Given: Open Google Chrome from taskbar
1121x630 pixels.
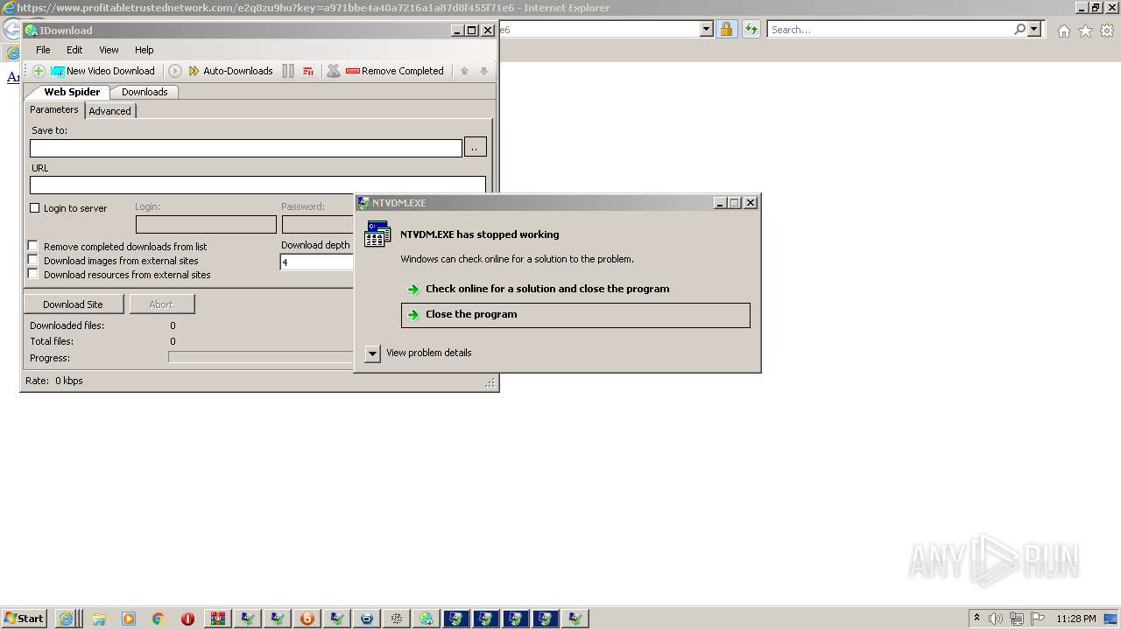Looking at the screenshot, I should point(159,619).
